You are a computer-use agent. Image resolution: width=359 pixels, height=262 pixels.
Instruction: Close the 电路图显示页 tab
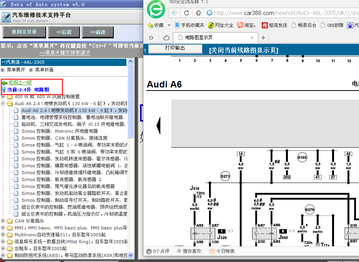[252, 38]
